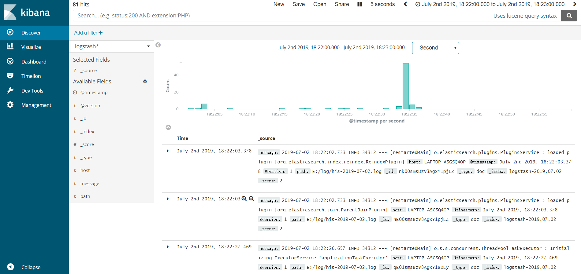Click the Dev Tools wrench icon
This screenshot has width=581, height=274.
(10, 90)
